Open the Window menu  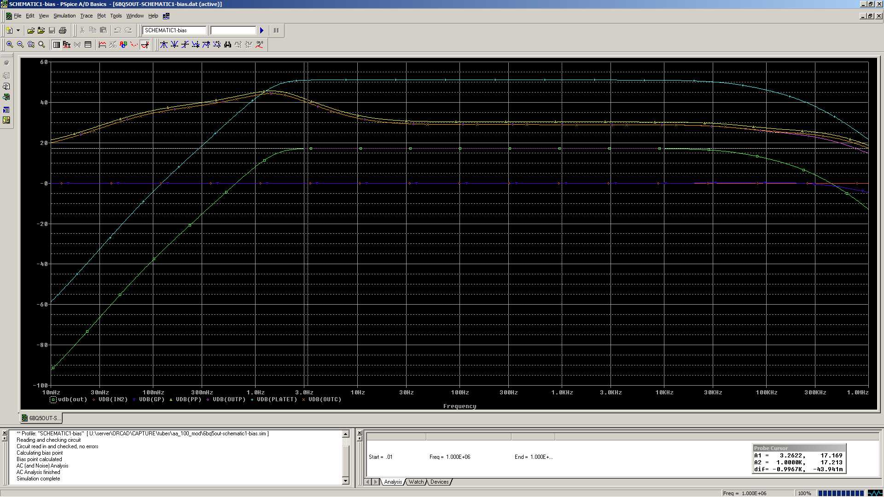click(x=135, y=16)
